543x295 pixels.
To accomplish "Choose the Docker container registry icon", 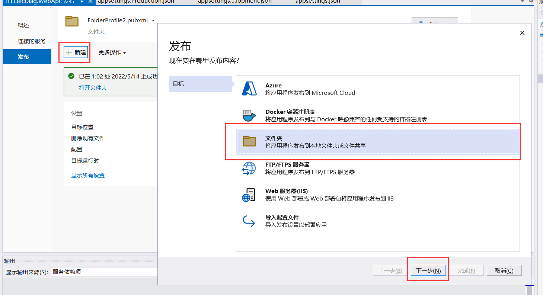I will pyautogui.click(x=249, y=115).
